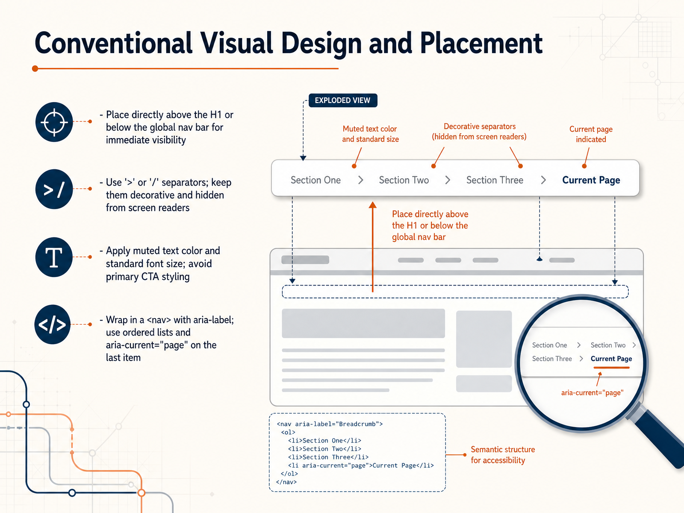Click the code line '<li>Section Three</li>'
This screenshot has height=513, width=684.
coord(328,457)
